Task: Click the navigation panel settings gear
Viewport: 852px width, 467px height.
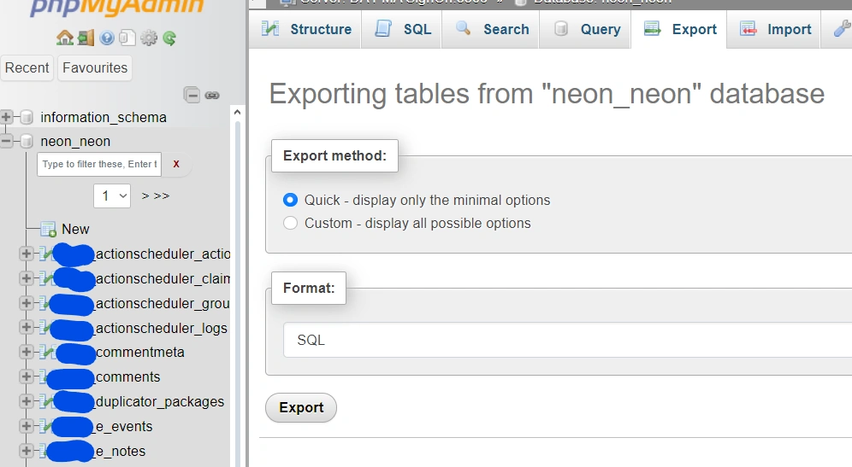Action: tap(149, 38)
